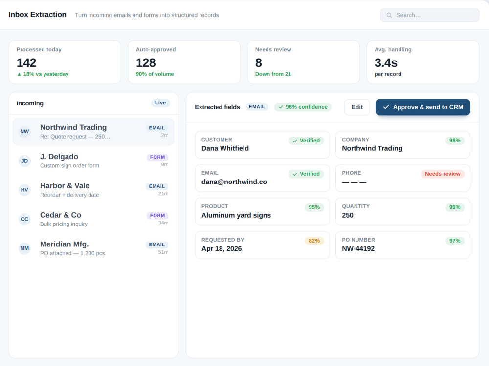Click the PO attached — 1,200 pcs subject
Screen dimensions: 489x366
coord(72,253)
